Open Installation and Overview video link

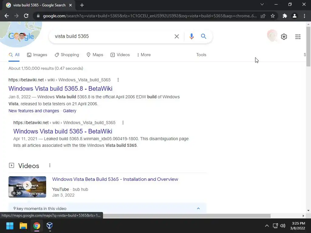pyautogui.click(x=115, y=179)
